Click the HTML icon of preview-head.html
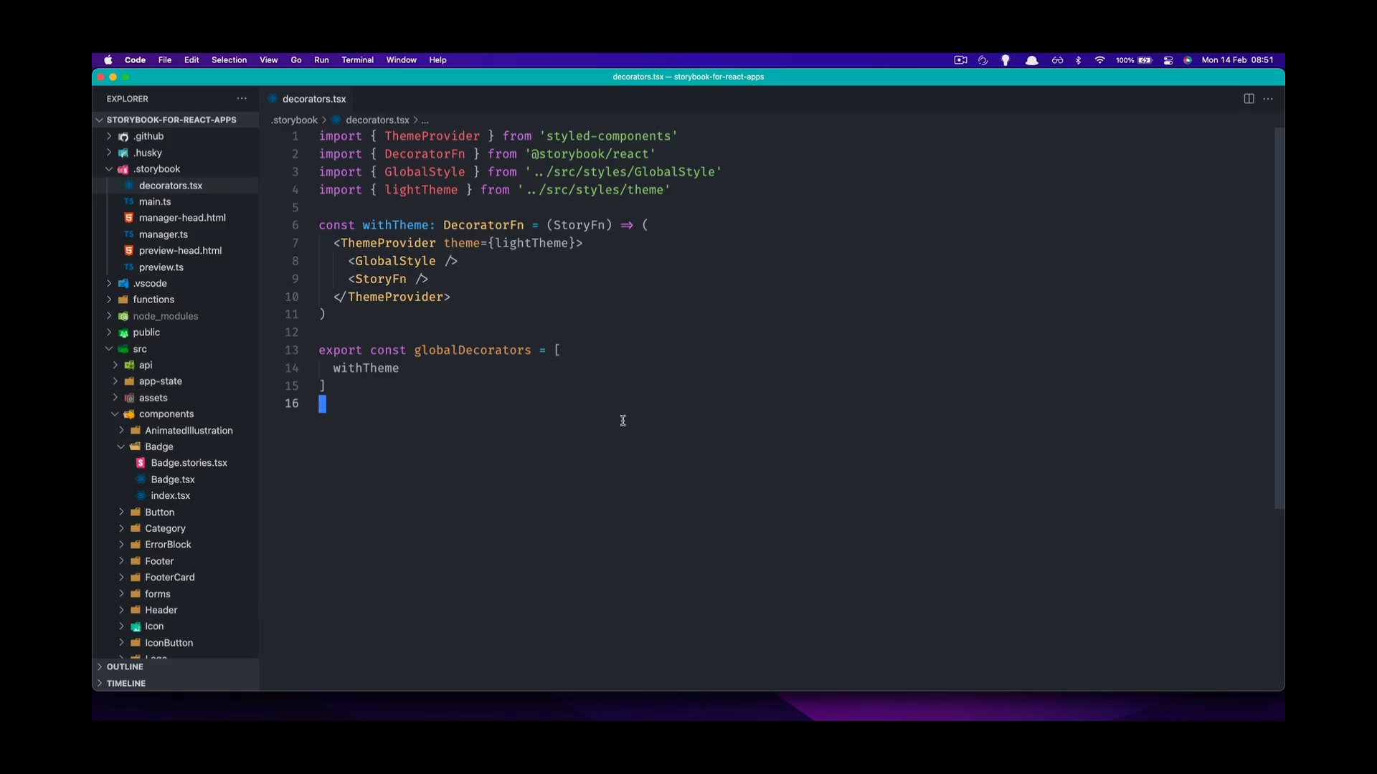 pos(129,251)
